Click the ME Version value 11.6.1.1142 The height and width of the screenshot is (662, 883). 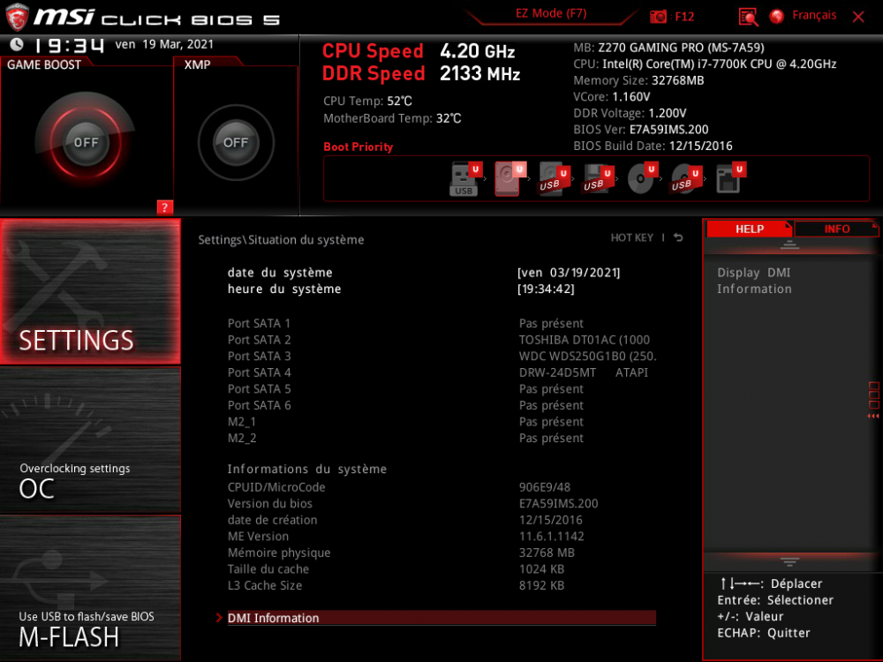click(x=551, y=536)
